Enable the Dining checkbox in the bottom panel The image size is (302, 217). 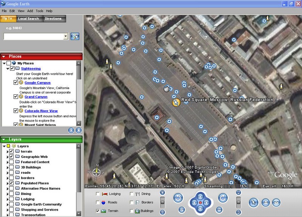(131, 194)
